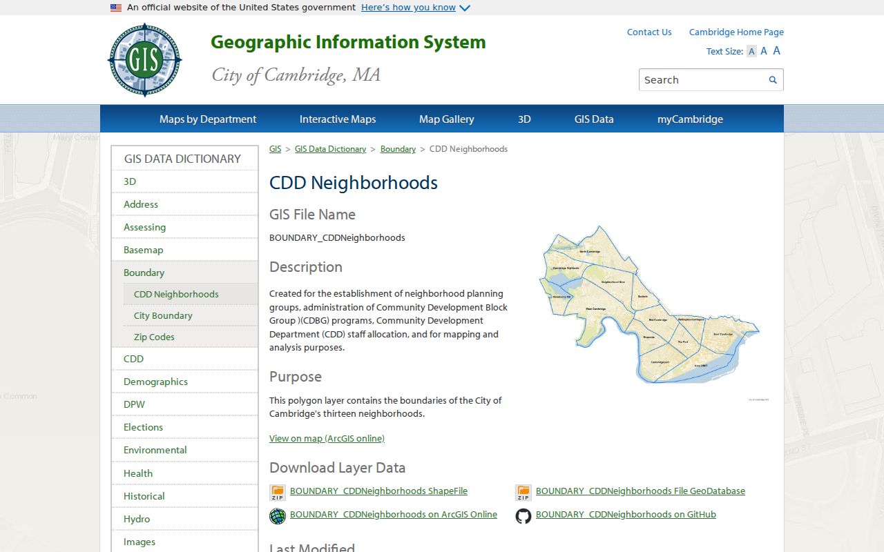Click the GIS compass logo
The height and width of the screenshot is (552, 884).
coord(144,60)
